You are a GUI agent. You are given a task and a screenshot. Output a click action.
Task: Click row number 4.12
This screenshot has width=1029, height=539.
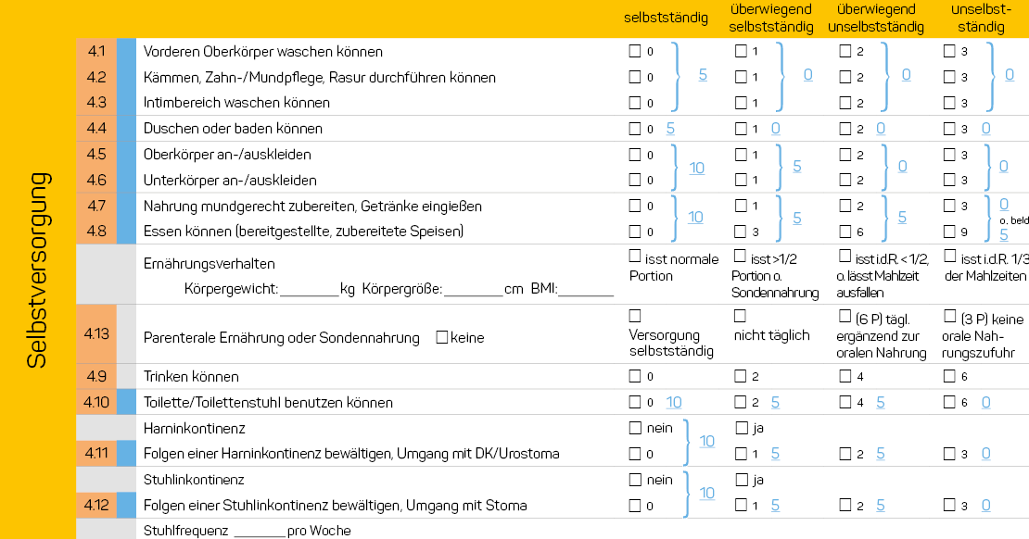(x=96, y=505)
